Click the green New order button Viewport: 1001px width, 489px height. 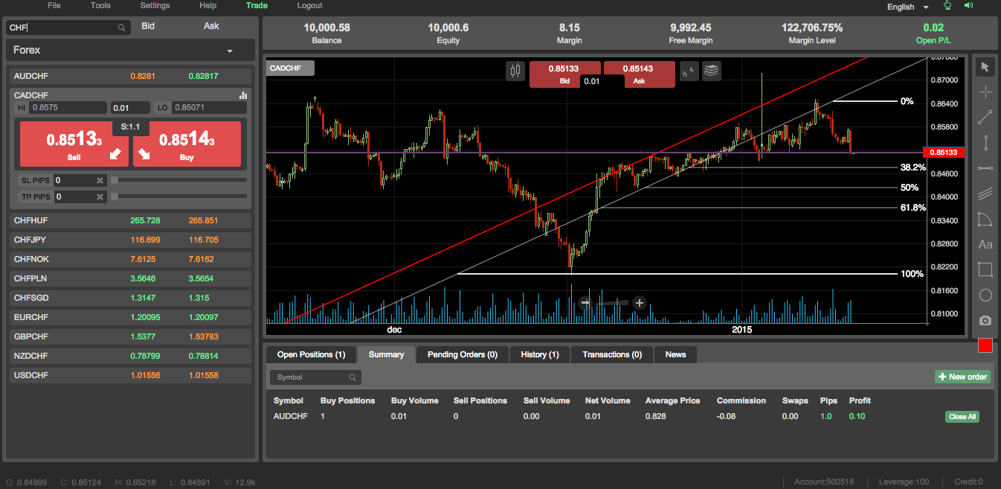[962, 377]
